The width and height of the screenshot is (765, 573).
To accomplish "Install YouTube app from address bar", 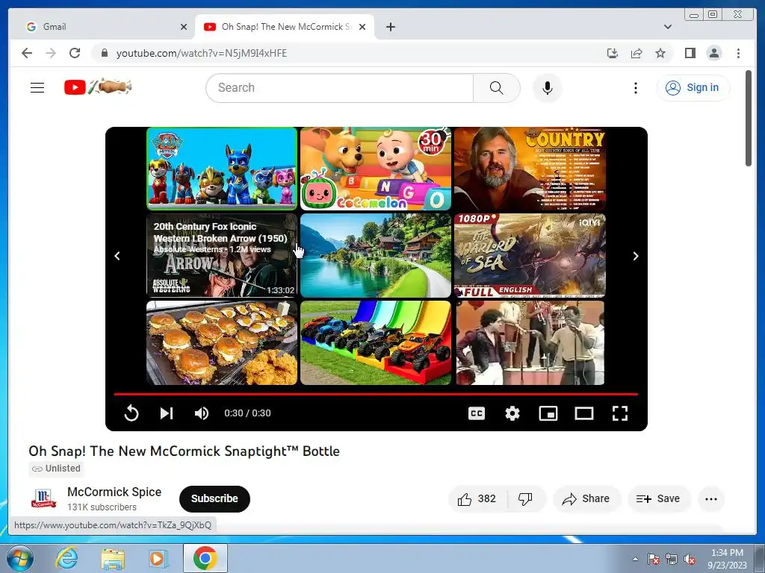I will (x=613, y=53).
